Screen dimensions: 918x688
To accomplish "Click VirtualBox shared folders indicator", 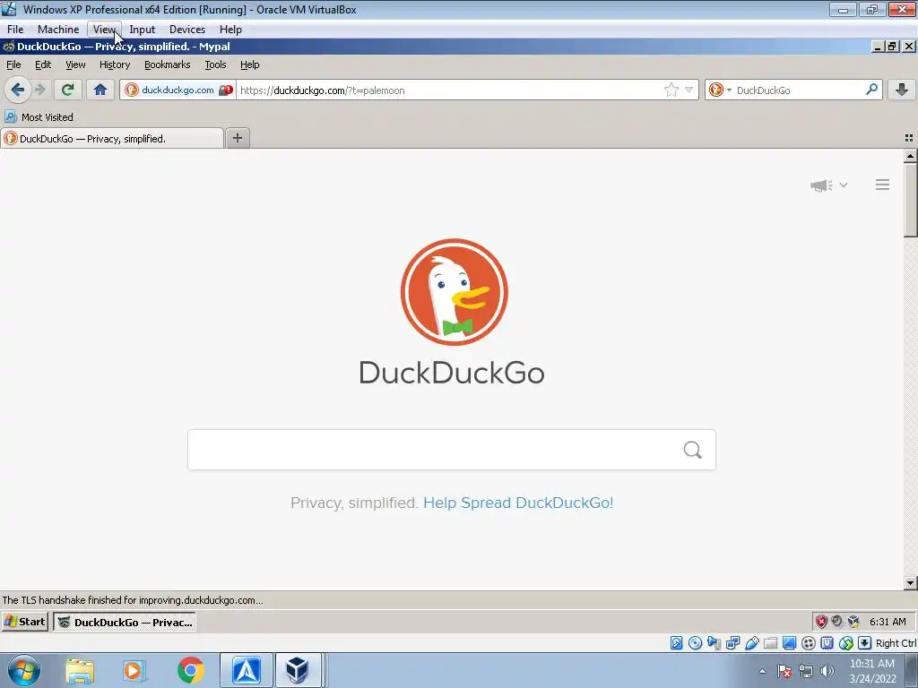I will pyautogui.click(x=770, y=643).
